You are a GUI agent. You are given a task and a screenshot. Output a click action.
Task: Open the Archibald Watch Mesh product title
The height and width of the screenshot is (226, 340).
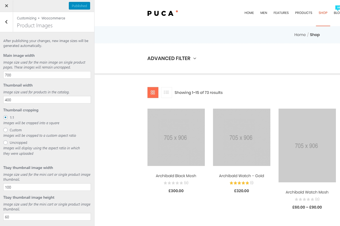coord(307,192)
